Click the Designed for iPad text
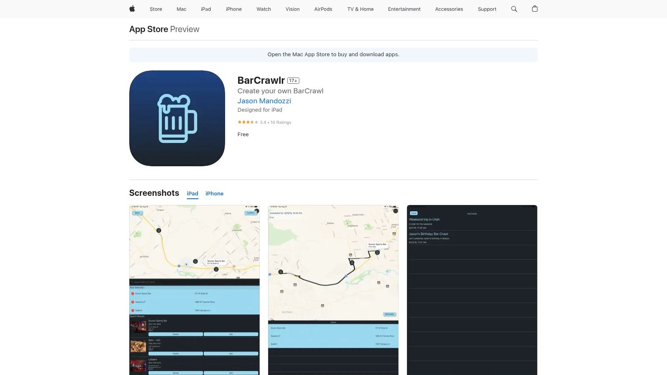Image resolution: width=667 pixels, height=375 pixels. (260, 110)
